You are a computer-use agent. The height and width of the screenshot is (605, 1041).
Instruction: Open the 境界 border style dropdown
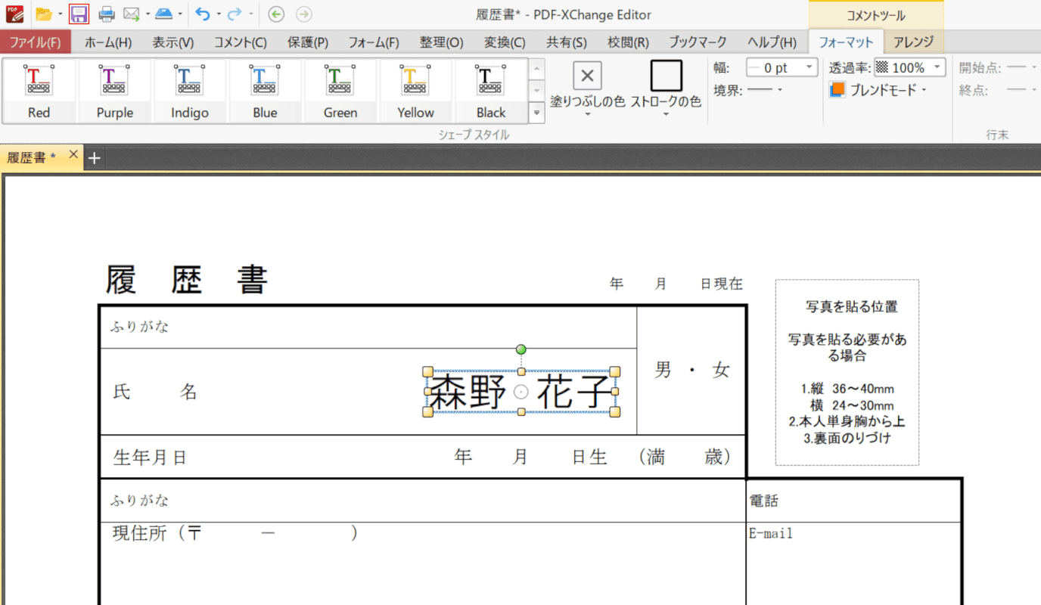[765, 90]
